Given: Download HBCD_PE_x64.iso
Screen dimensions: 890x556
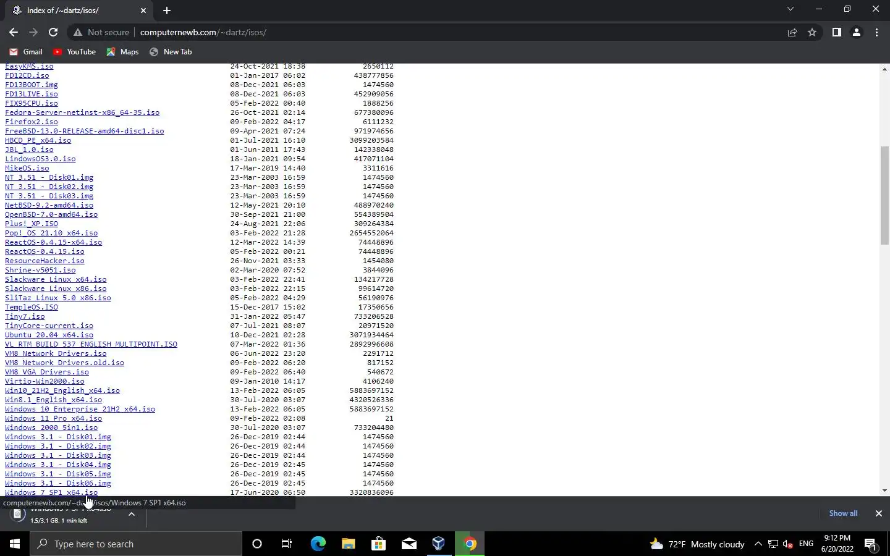Looking at the screenshot, I should pyautogui.click(x=38, y=140).
